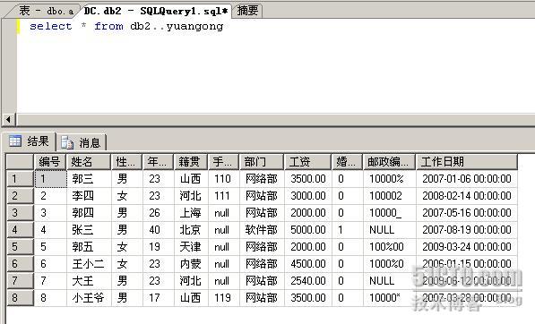The width and height of the screenshot is (535, 324).
Task: Select the 性... column header
Action: [127, 161]
